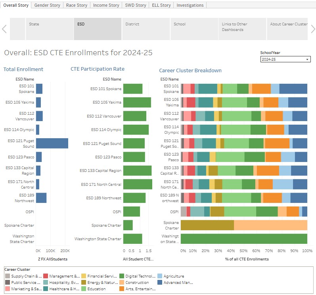Screen dimensions: 316x295
Task: Click "% of all CTE Enrollments" axis title
Action: pyautogui.click(x=247, y=259)
